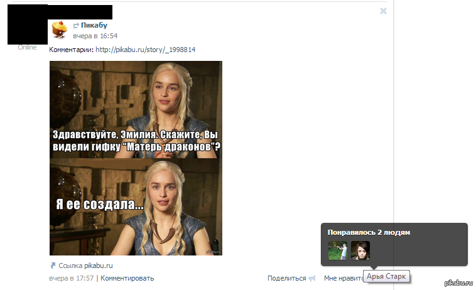The width and height of the screenshot is (476, 290).
Task: Follow the pikabu.ru/story/_1998814 comments link
Action: click(146, 50)
